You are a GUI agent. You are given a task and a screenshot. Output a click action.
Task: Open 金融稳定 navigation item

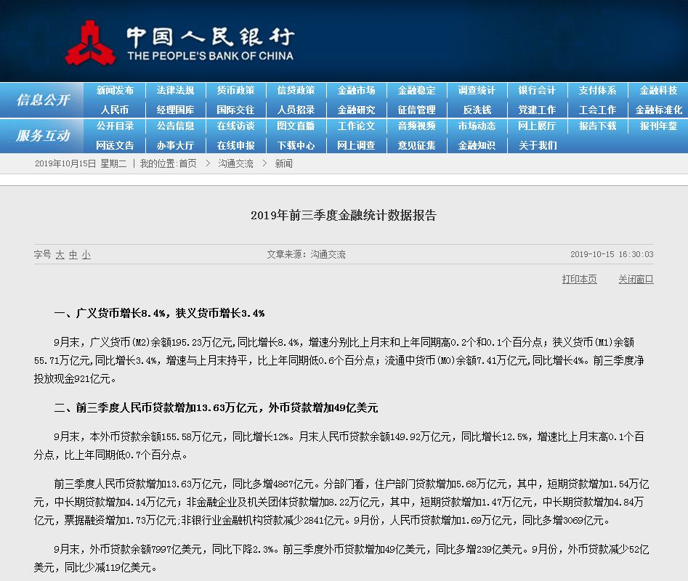click(x=416, y=90)
